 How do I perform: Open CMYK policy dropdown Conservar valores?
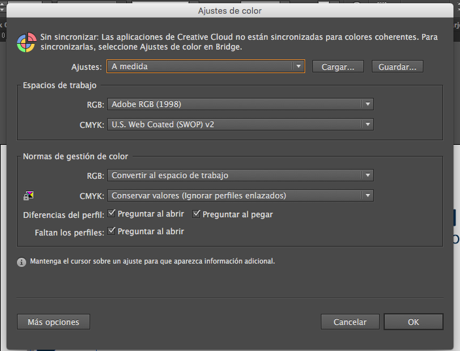tap(240, 196)
